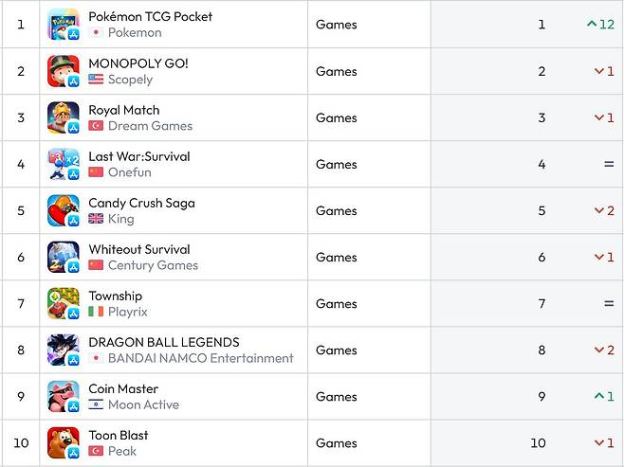Screen dimensions: 624x467
Task: Open the Dream Games publisher link
Action: point(150,126)
